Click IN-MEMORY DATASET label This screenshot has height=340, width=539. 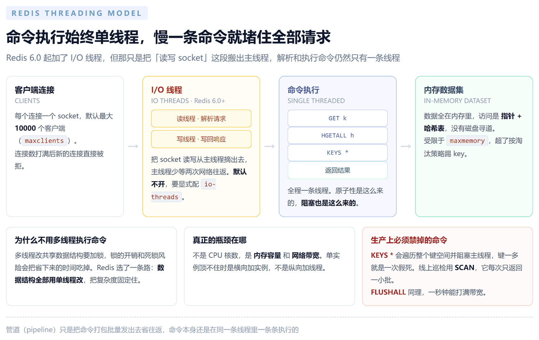(x=457, y=101)
